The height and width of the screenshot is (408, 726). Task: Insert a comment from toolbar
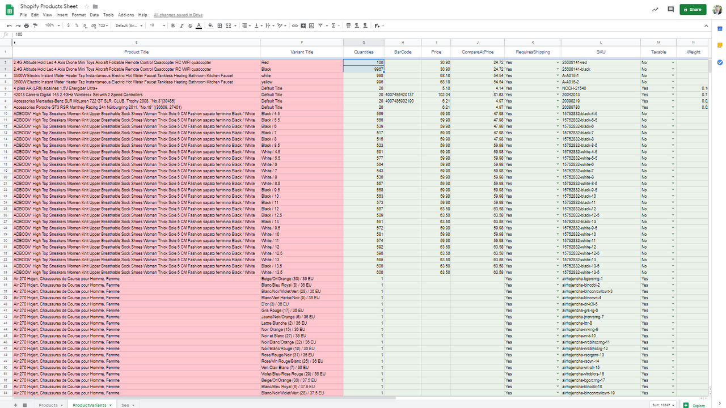[x=303, y=25]
